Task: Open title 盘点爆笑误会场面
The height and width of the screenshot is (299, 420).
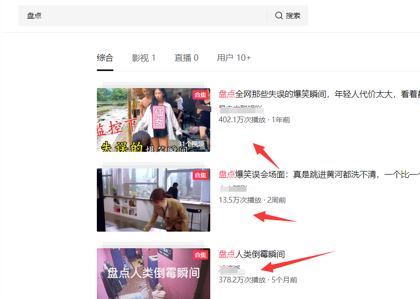Action: [x=319, y=175]
